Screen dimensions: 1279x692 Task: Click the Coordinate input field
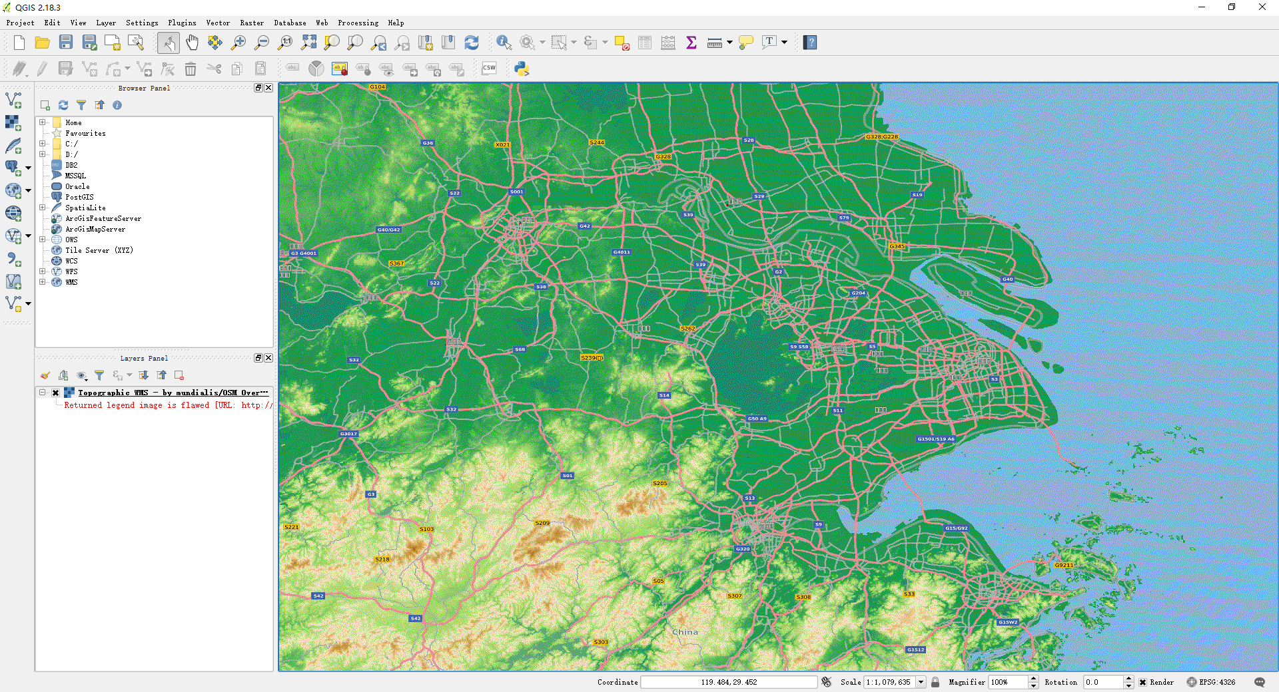click(x=729, y=682)
